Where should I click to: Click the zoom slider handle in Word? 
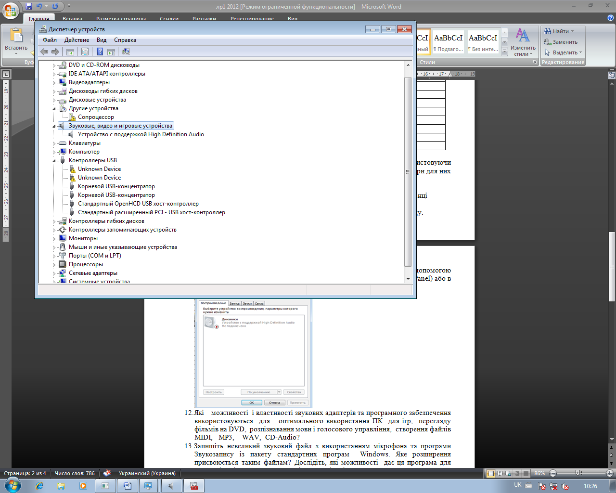[x=578, y=473]
